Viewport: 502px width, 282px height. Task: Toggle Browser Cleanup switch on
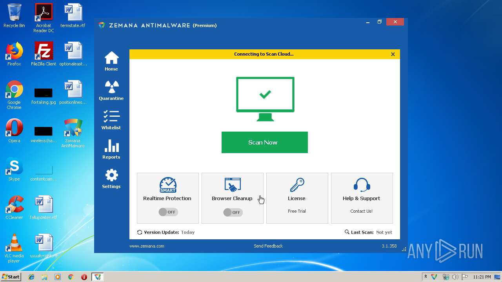point(233,212)
